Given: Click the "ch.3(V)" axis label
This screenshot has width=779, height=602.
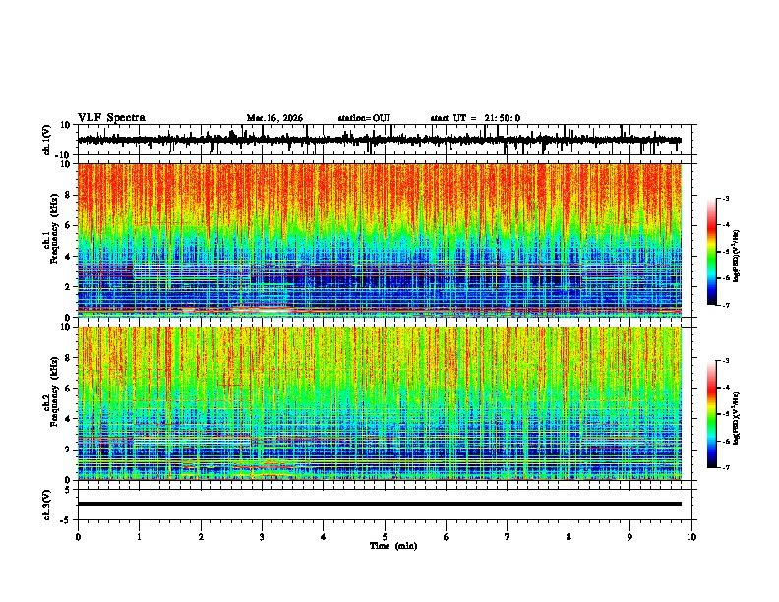Looking at the screenshot, I should coord(47,506).
